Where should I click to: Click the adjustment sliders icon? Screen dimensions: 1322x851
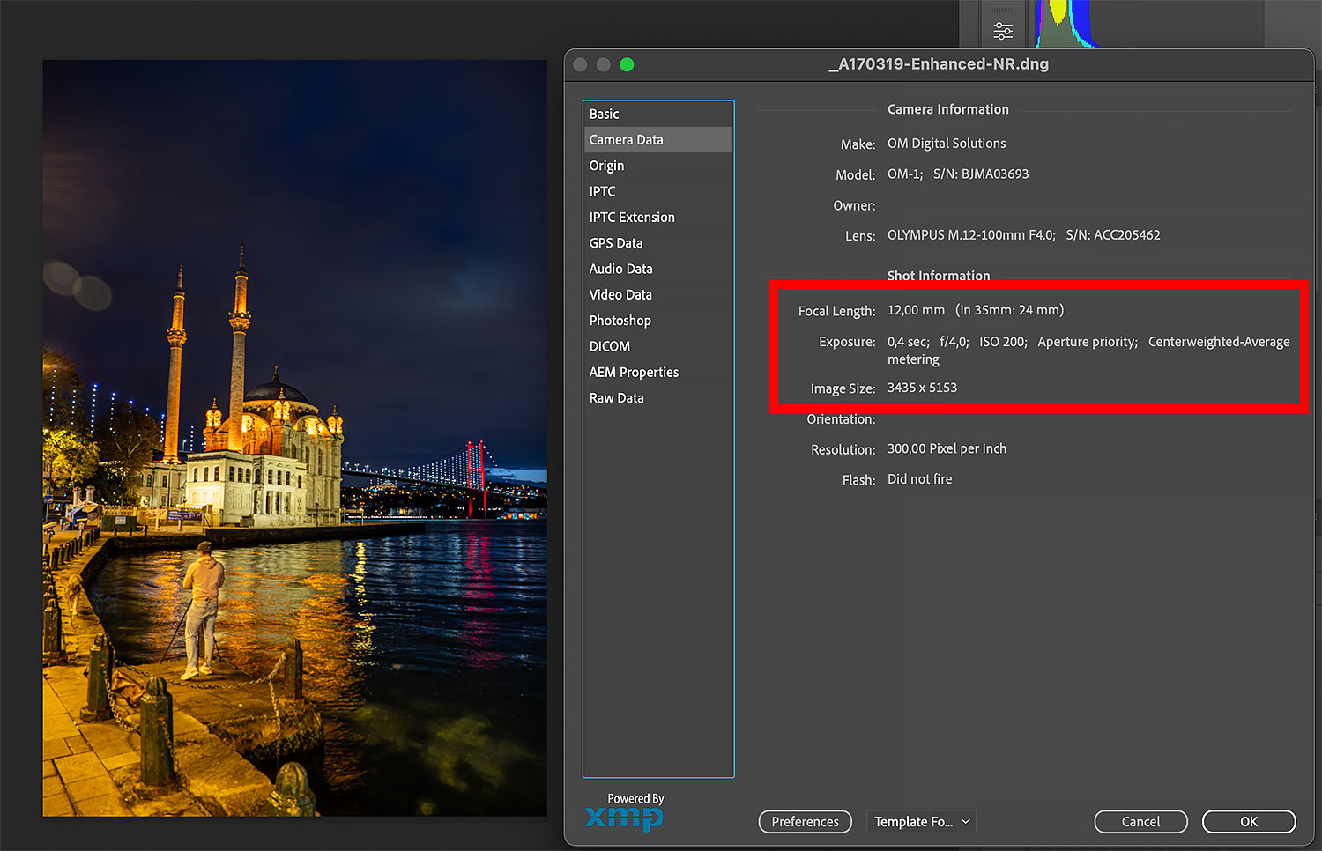1003,31
